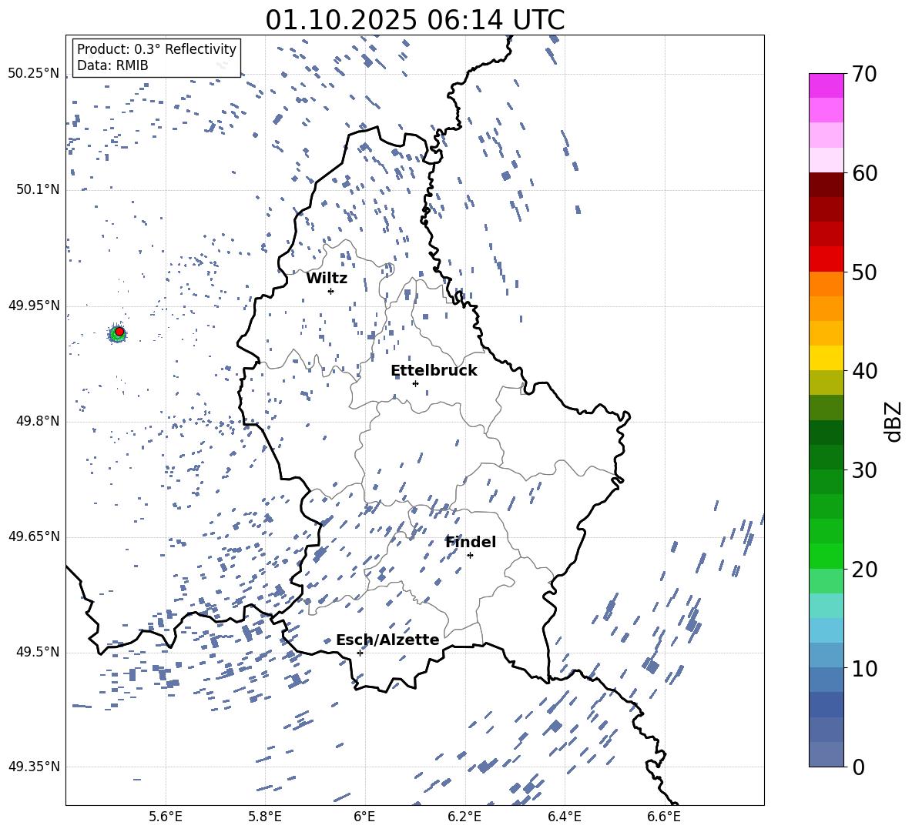Click the Esch/Alzette city label
The width and height of the screenshot is (912, 832).
[387, 640]
